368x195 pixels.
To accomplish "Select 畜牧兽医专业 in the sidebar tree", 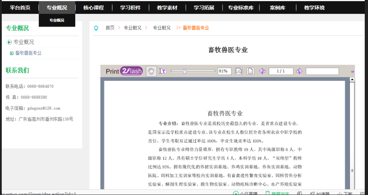I will 28,53.
